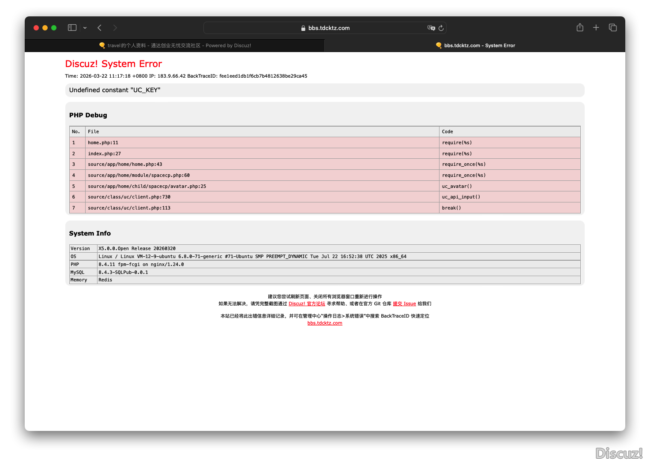Click the forward navigation arrow
Screen dimensions: 650x464
coord(115,28)
